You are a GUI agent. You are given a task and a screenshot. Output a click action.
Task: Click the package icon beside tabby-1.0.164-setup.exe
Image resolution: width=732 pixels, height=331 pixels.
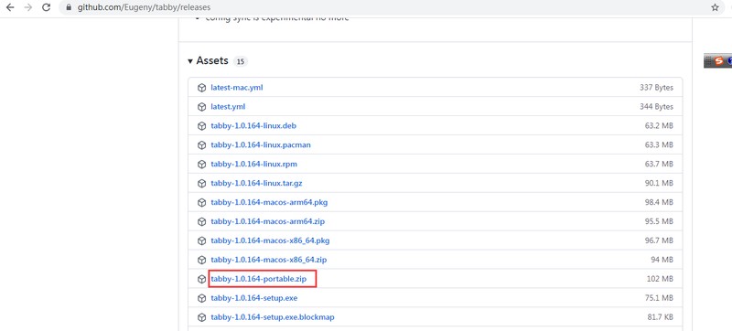tap(201, 298)
